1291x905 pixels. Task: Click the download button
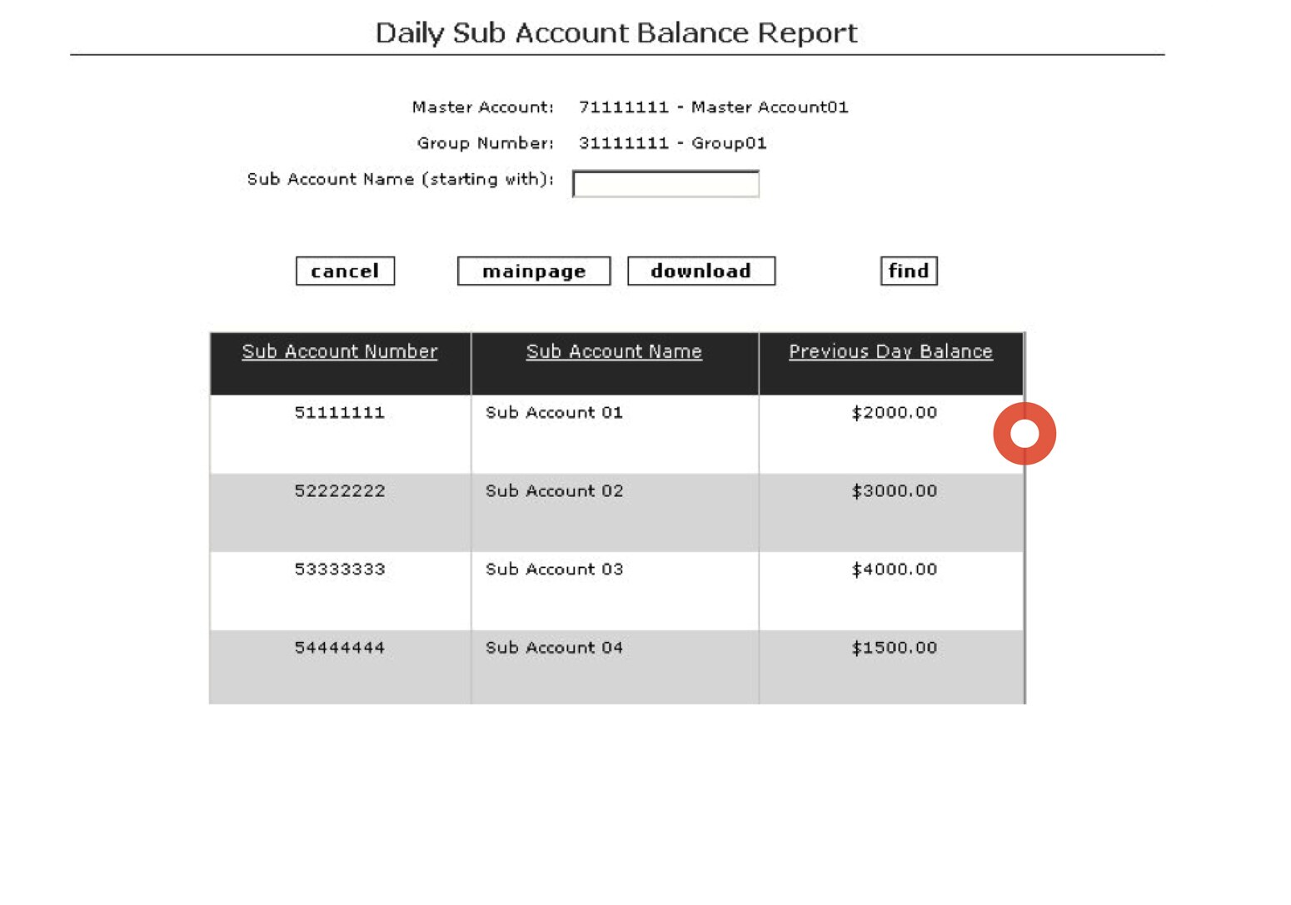[x=701, y=271]
